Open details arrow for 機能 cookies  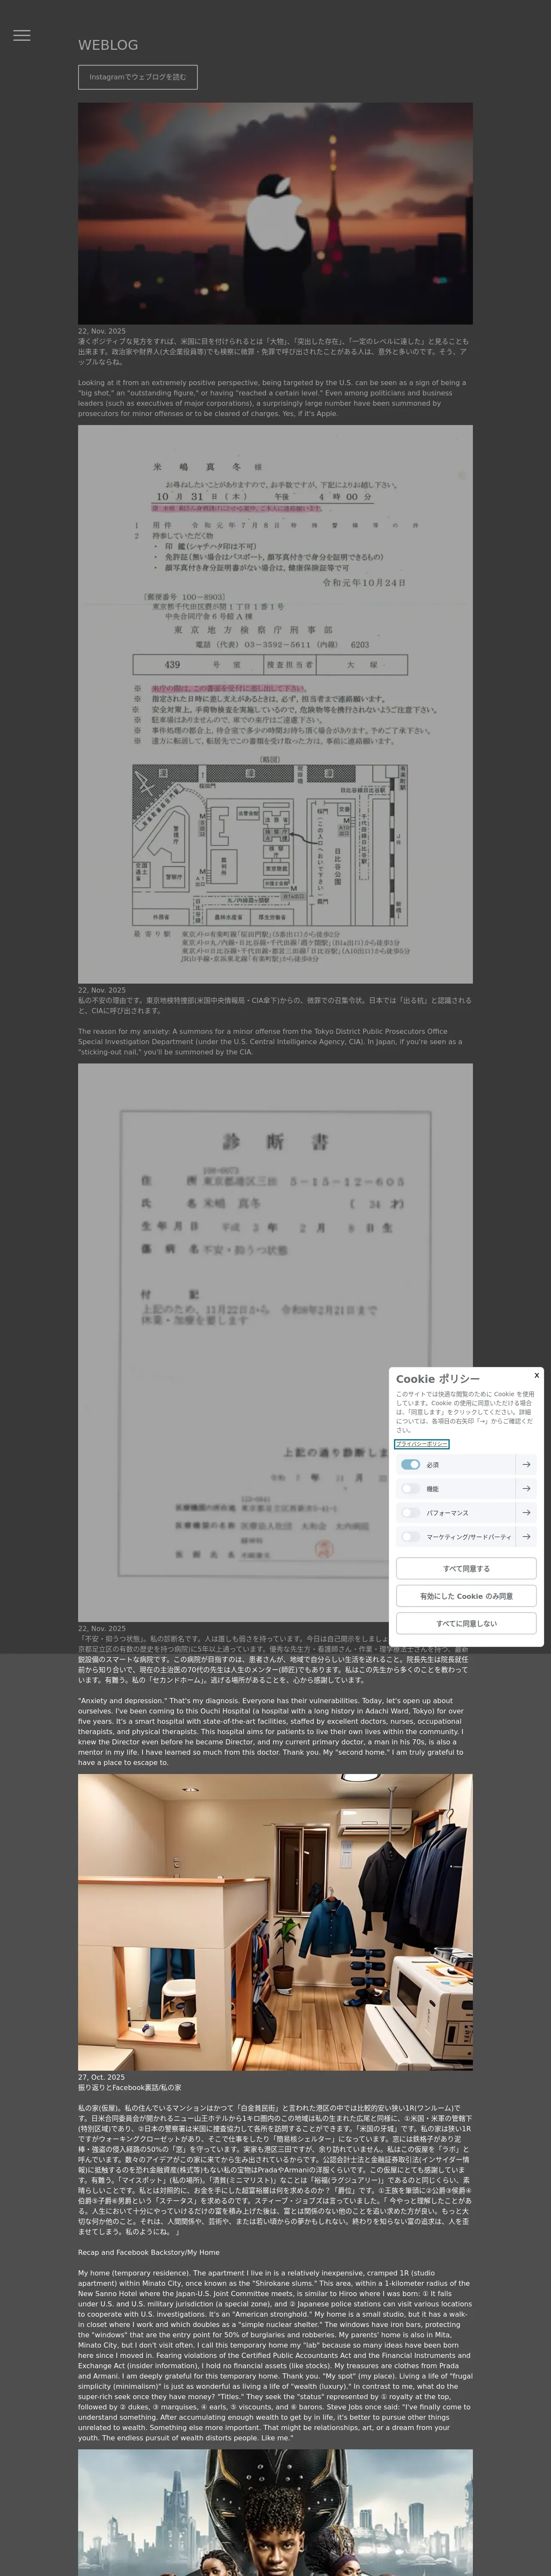[x=526, y=1488]
